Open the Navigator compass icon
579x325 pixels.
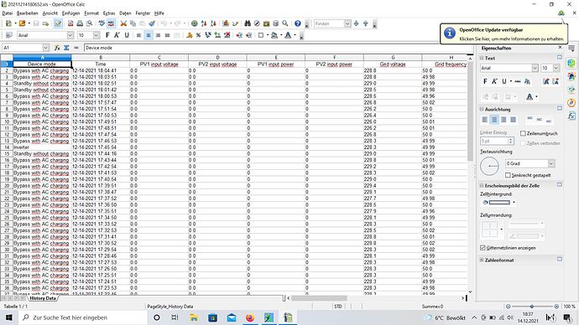(x=257, y=23)
